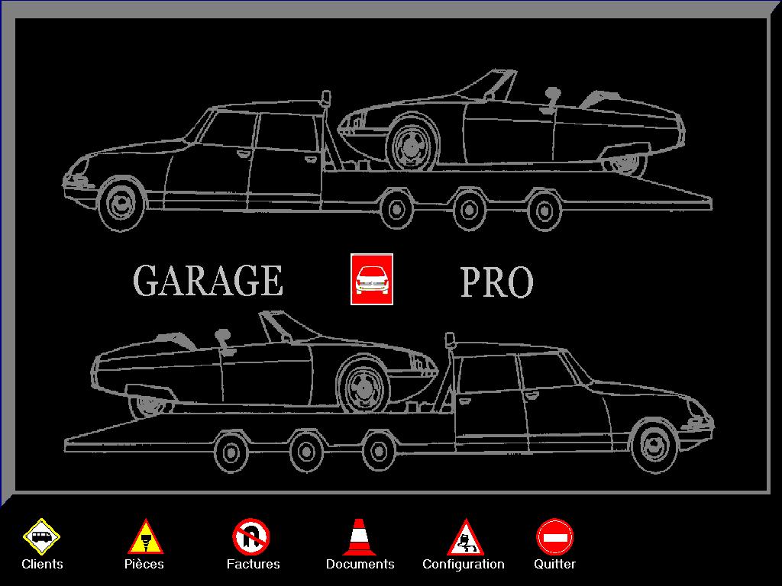Viewport: 782px width, 586px height.
Task: Click the middle wheel of the top trailer
Action: pos(470,208)
